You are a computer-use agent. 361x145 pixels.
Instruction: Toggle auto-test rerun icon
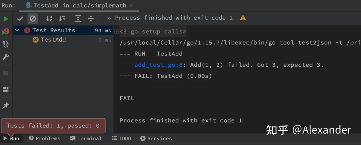click(x=6, y=44)
